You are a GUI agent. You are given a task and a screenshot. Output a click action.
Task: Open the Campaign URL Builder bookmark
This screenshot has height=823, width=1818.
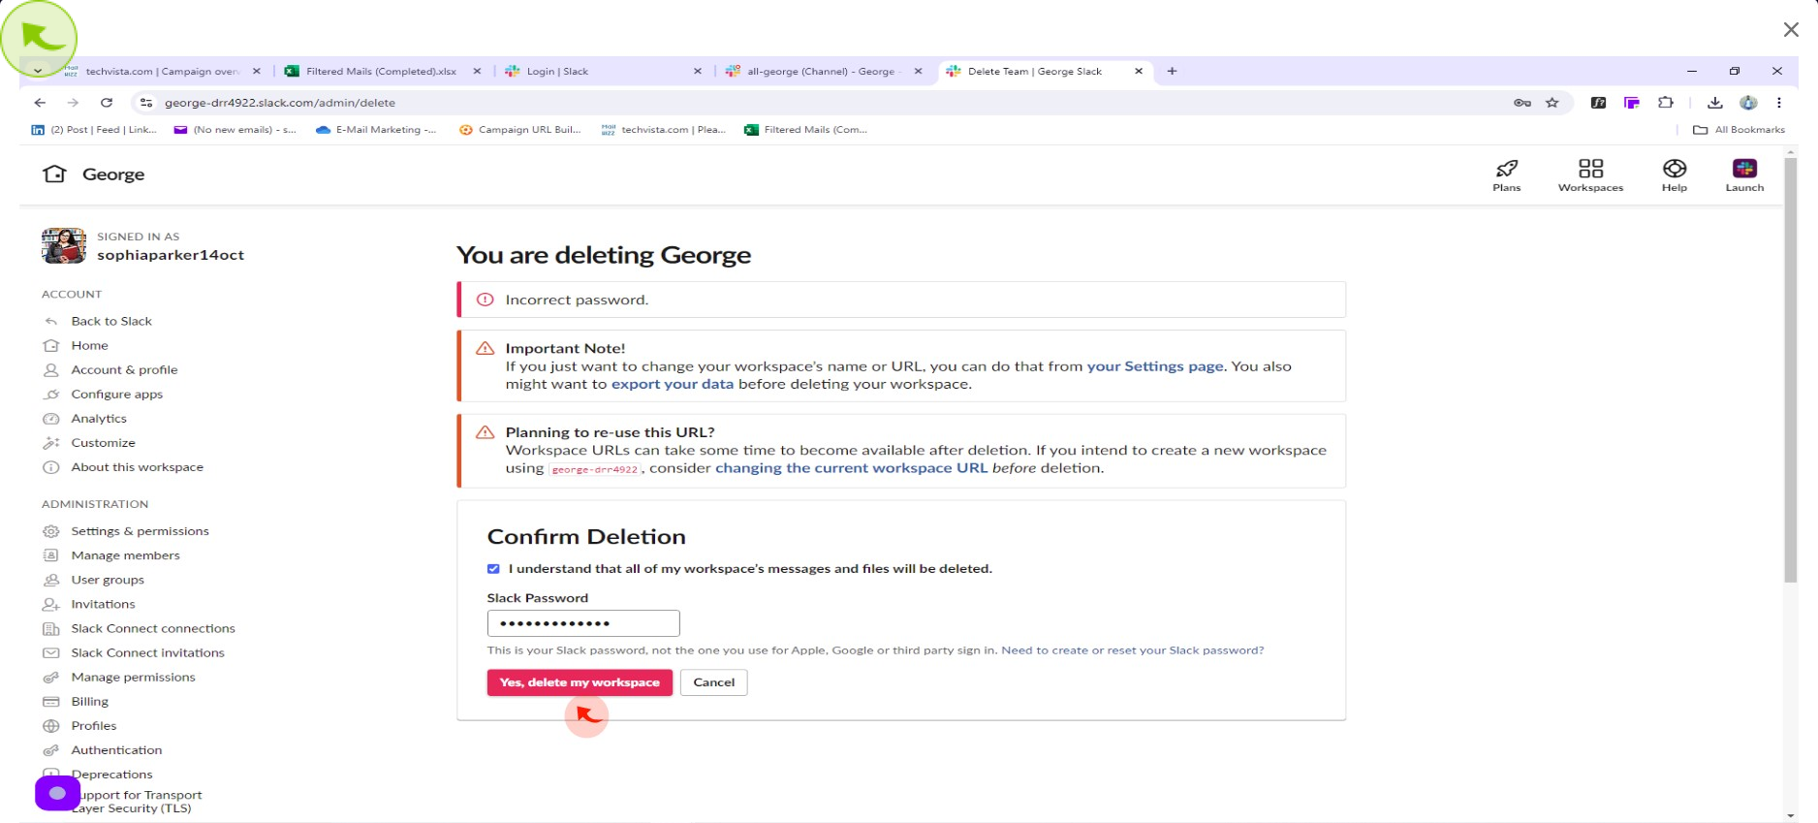519,129
